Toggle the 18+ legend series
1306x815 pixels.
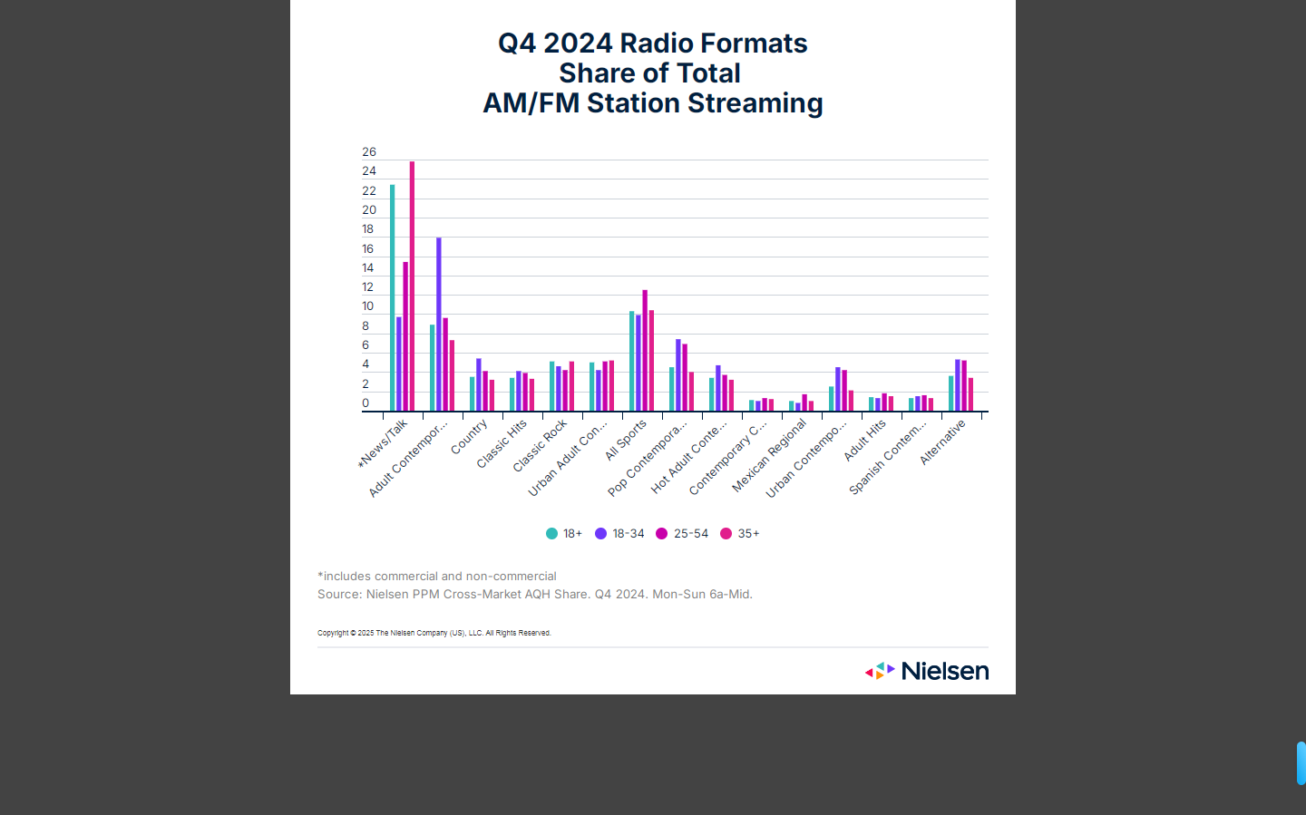click(564, 534)
